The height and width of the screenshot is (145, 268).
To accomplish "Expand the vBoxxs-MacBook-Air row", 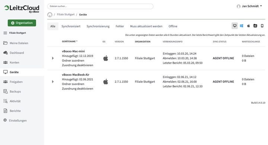I will point(53,82).
